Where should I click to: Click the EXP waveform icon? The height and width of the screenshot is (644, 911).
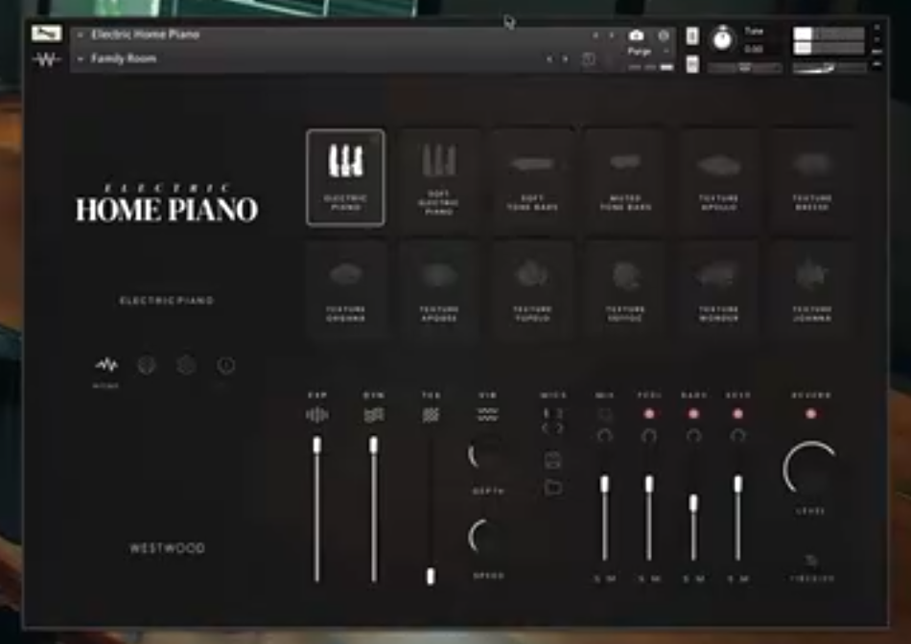(x=316, y=415)
